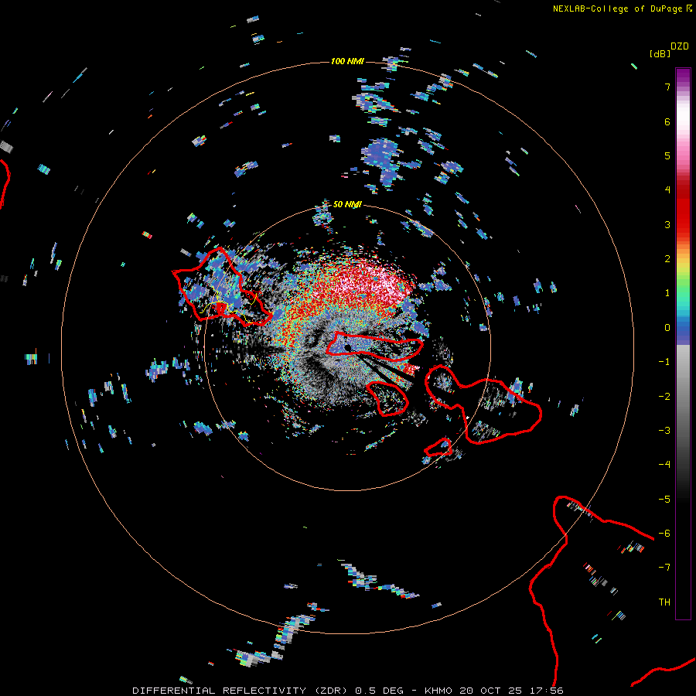This screenshot has height=696, width=696.
Task: Click the 0 value on the color scale
Action: [667, 328]
